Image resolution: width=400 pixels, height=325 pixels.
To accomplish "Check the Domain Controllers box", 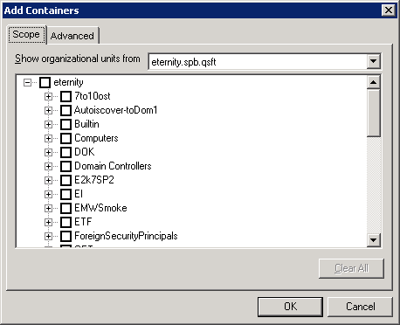I will coord(66,166).
